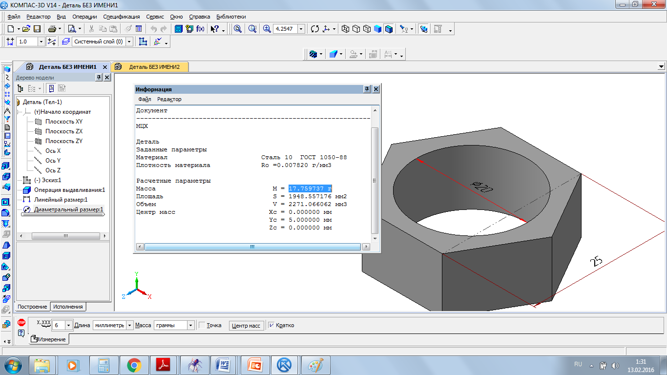Screen dimensions: 667x375
Task: Select shaded with edges display mode
Action: click(389, 29)
